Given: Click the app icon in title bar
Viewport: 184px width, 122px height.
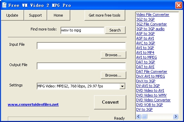Looking at the screenshot, I should click(4, 5).
